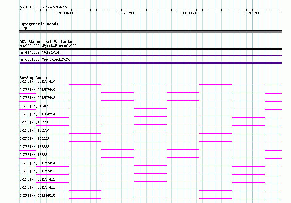Click the black nsv5554090 variant bar
Screen dimensions: 291x203
coord(150,49)
